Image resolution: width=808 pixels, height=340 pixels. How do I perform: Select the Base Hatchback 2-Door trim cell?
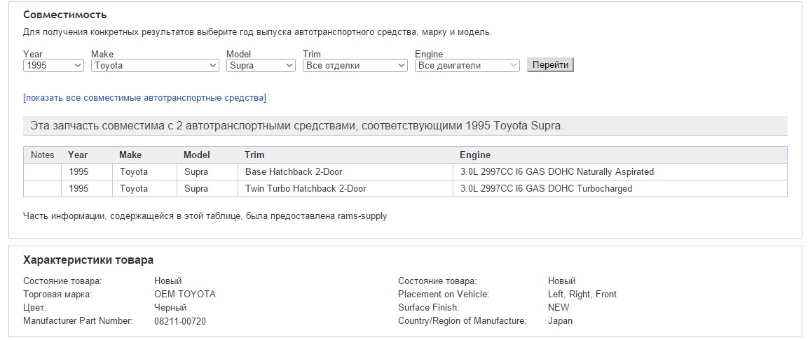click(x=294, y=171)
